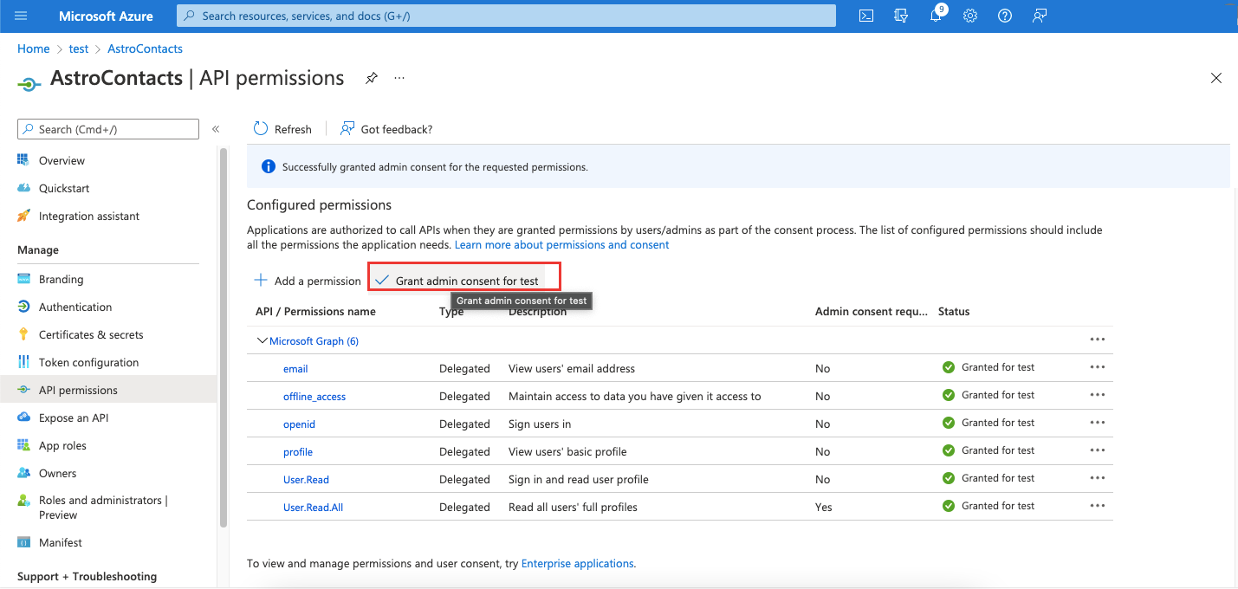Image resolution: width=1238 pixels, height=589 pixels.
Task: Go to Branding section
Action: (x=61, y=279)
